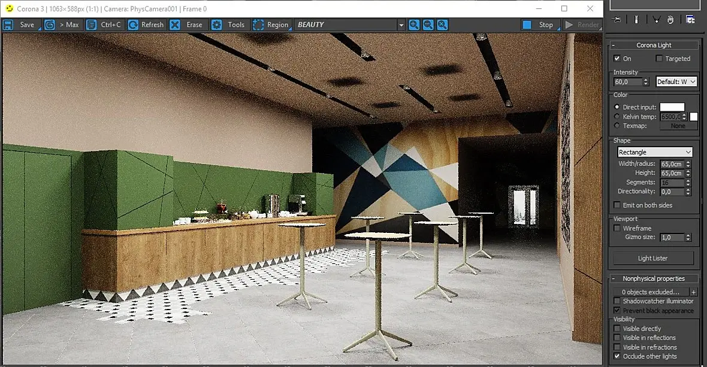Enable Visible directly checkbox
This screenshot has height=367, width=707.
pyautogui.click(x=617, y=328)
